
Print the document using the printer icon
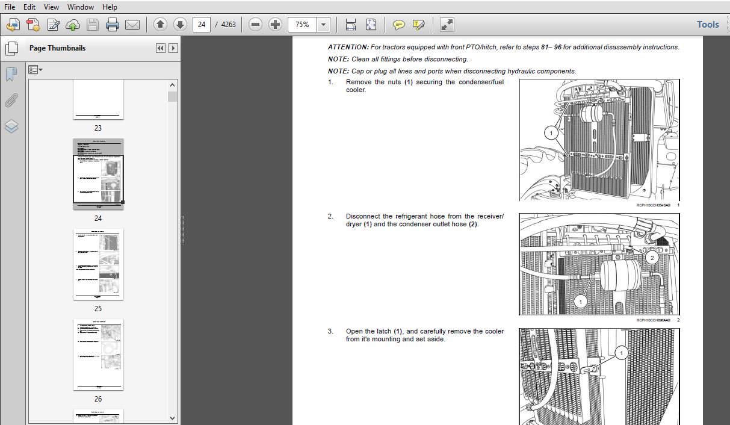click(x=113, y=25)
